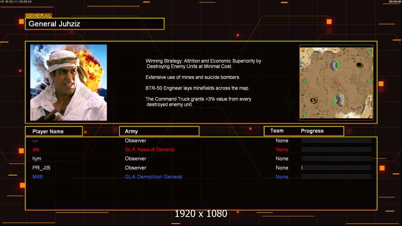Click the 15:25:13 clock readout

25,2
